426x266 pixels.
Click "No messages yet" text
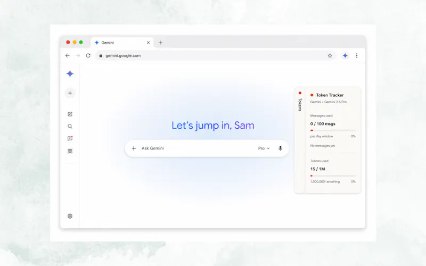(323, 146)
